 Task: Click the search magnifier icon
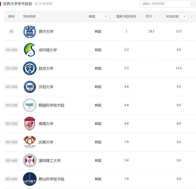[x=193, y=4]
